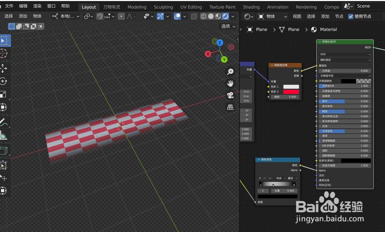Open shading options dropdown arrow
Viewport: 385px width, 232px height.
click(x=233, y=16)
